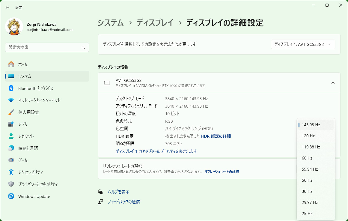Click the 設定の検索 search field
The width and height of the screenshot is (348, 221).
click(x=43, y=47)
